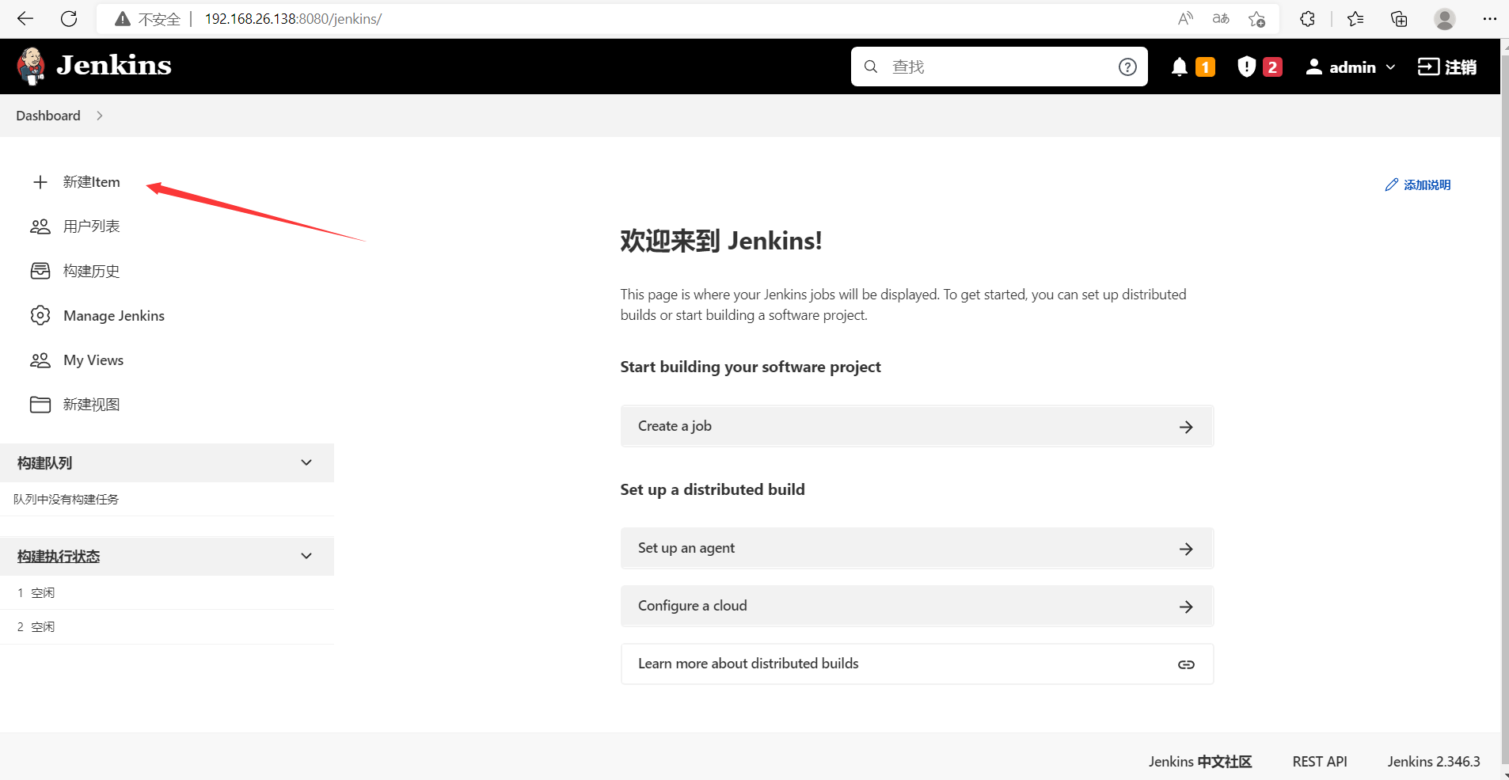Image resolution: width=1509 pixels, height=780 pixels.
Task: Expand the admin user dropdown
Action: (x=1390, y=67)
